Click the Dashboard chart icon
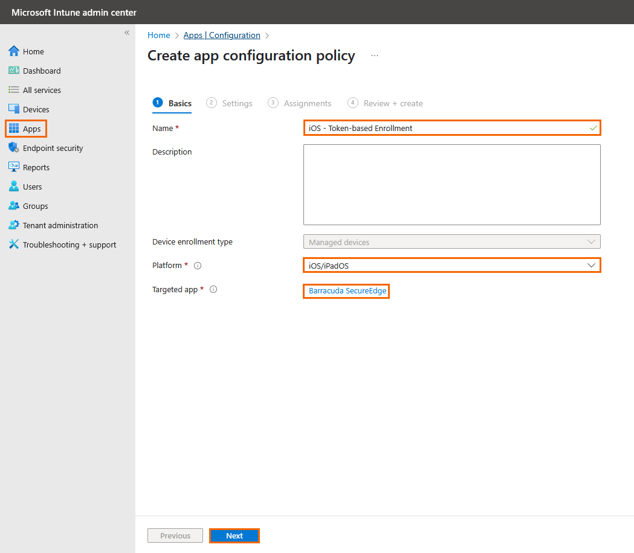Viewport: 634px width, 553px height. (14, 70)
